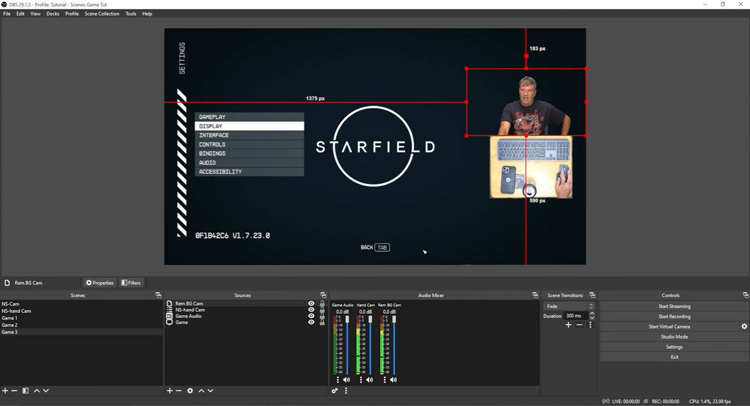Open the Filters panel for the selected source
Screen dimensions: 750x406
[x=131, y=282]
